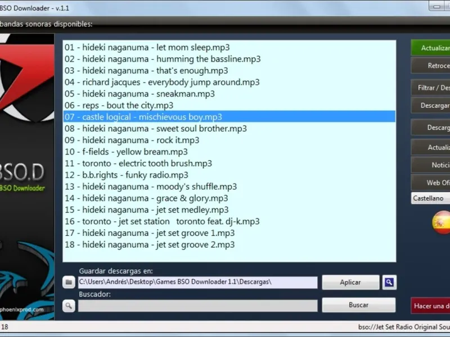Click the Filtrar / Des button
This screenshot has height=337, width=450.
point(430,88)
